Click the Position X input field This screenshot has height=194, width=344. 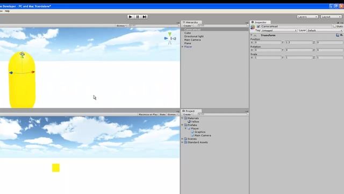click(x=268, y=42)
